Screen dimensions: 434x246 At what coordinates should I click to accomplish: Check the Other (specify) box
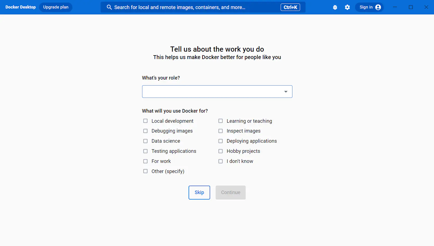(x=145, y=171)
